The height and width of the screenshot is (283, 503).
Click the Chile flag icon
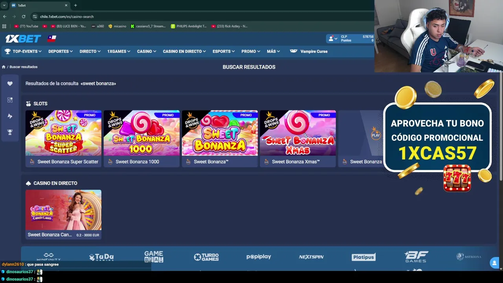pos(52,39)
